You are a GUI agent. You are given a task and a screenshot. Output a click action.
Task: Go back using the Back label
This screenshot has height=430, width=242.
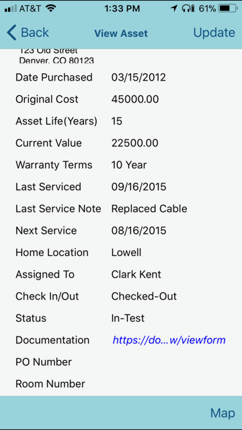click(x=35, y=32)
